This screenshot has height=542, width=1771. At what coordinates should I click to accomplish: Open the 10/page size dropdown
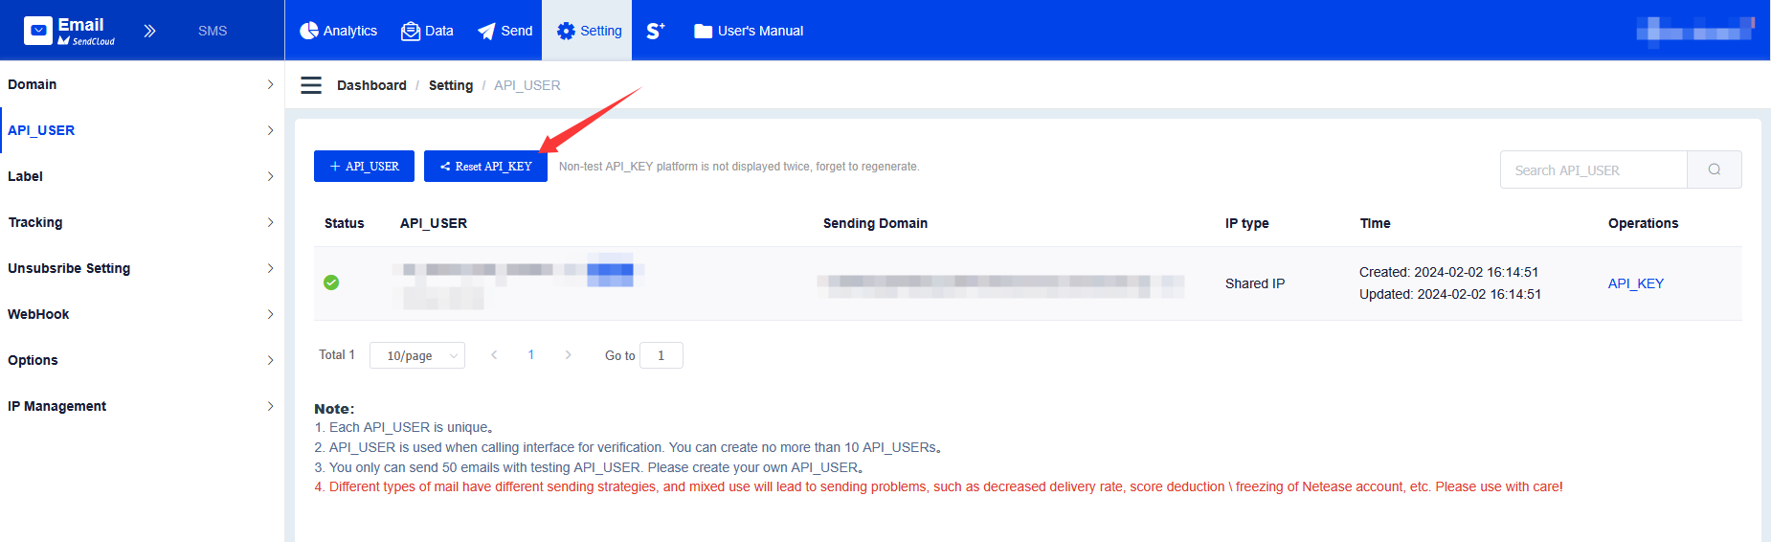click(417, 355)
